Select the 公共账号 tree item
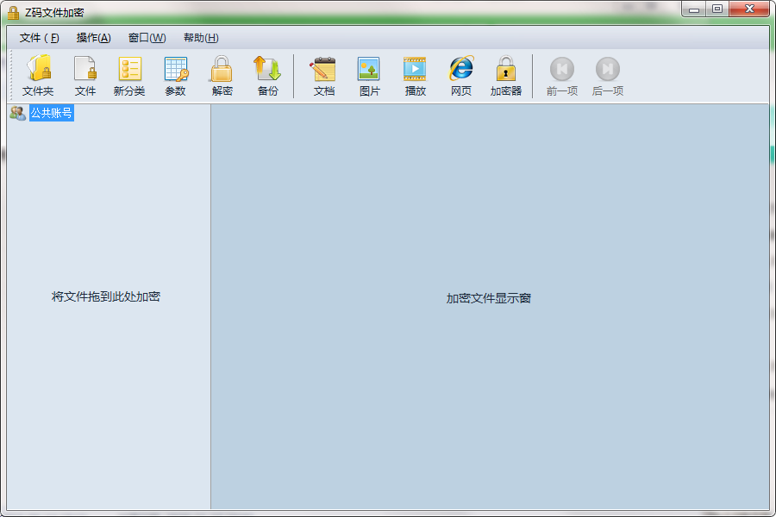 [52, 113]
